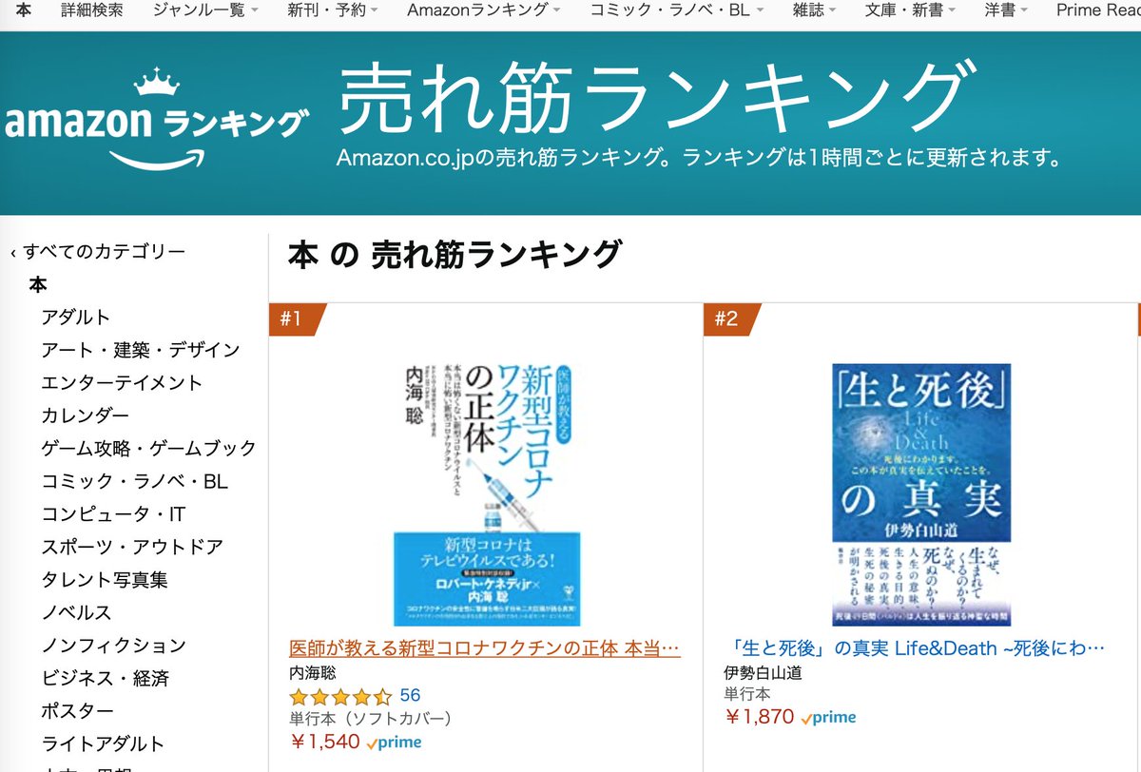Open 「生と死後」の真実 book title link
1141x772 pixels.
coord(914,648)
